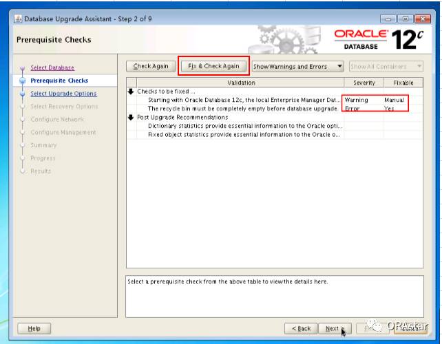Click the Back button
The width and height of the screenshot is (442, 344).
point(301,328)
